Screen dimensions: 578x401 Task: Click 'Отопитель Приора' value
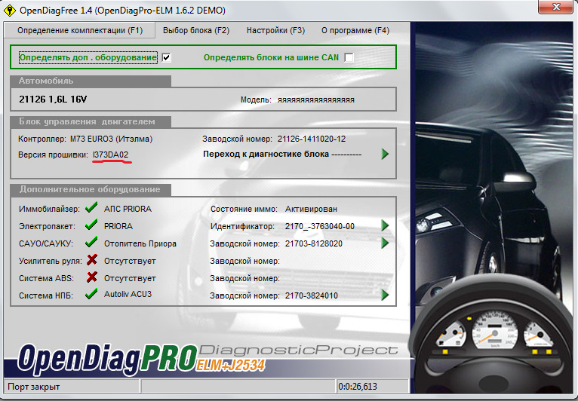(140, 243)
